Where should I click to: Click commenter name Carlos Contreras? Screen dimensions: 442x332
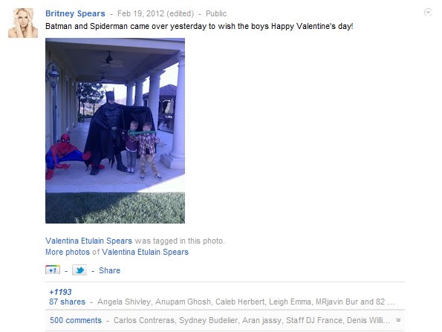(x=144, y=320)
